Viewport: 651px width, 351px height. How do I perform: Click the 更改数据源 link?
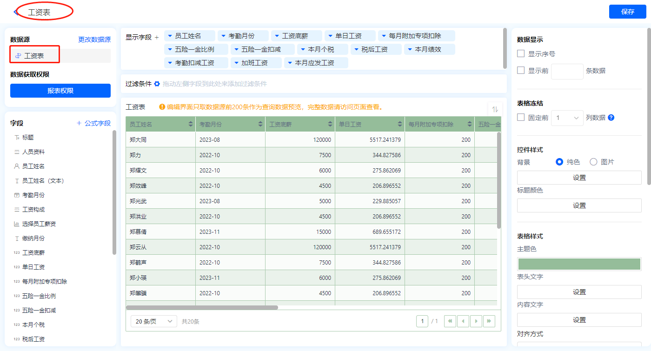94,40
